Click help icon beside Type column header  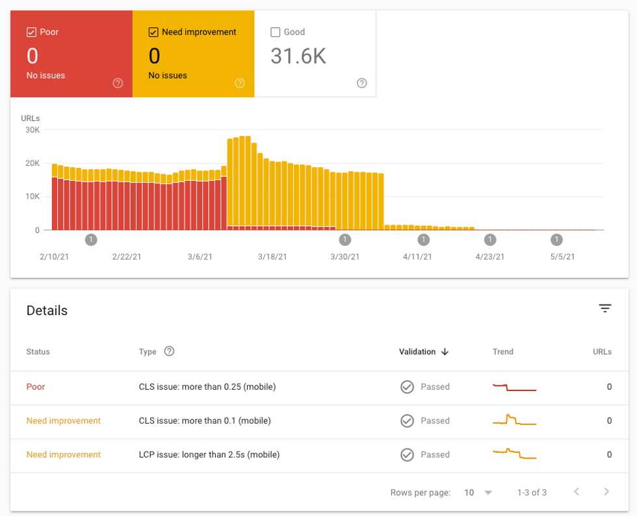point(169,351)
